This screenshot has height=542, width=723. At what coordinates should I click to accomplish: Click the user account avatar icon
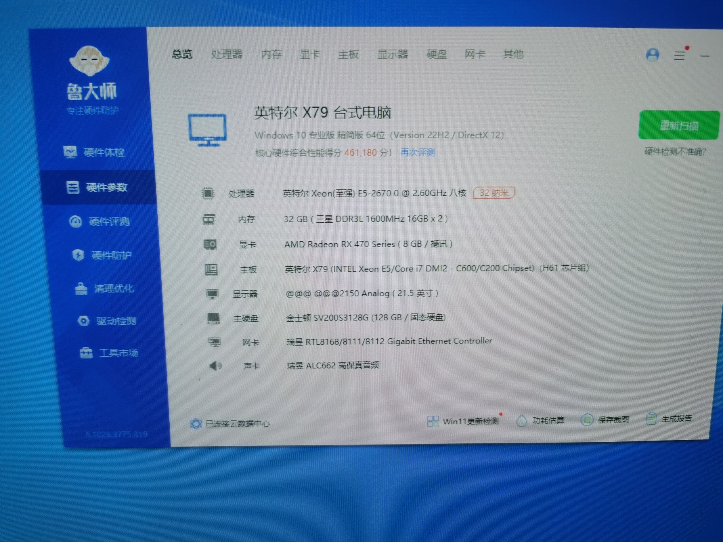coord(652,55)
